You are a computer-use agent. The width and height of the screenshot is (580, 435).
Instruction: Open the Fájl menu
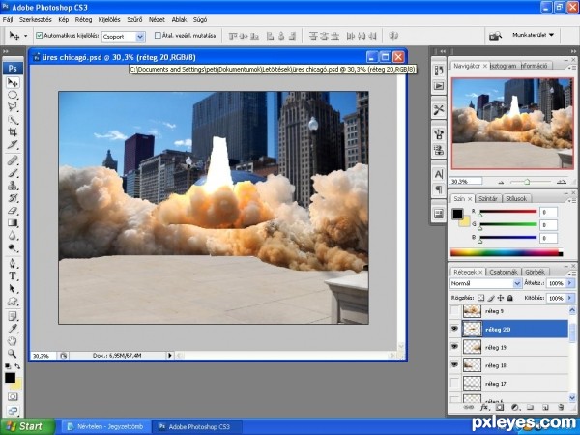(8, 20)
